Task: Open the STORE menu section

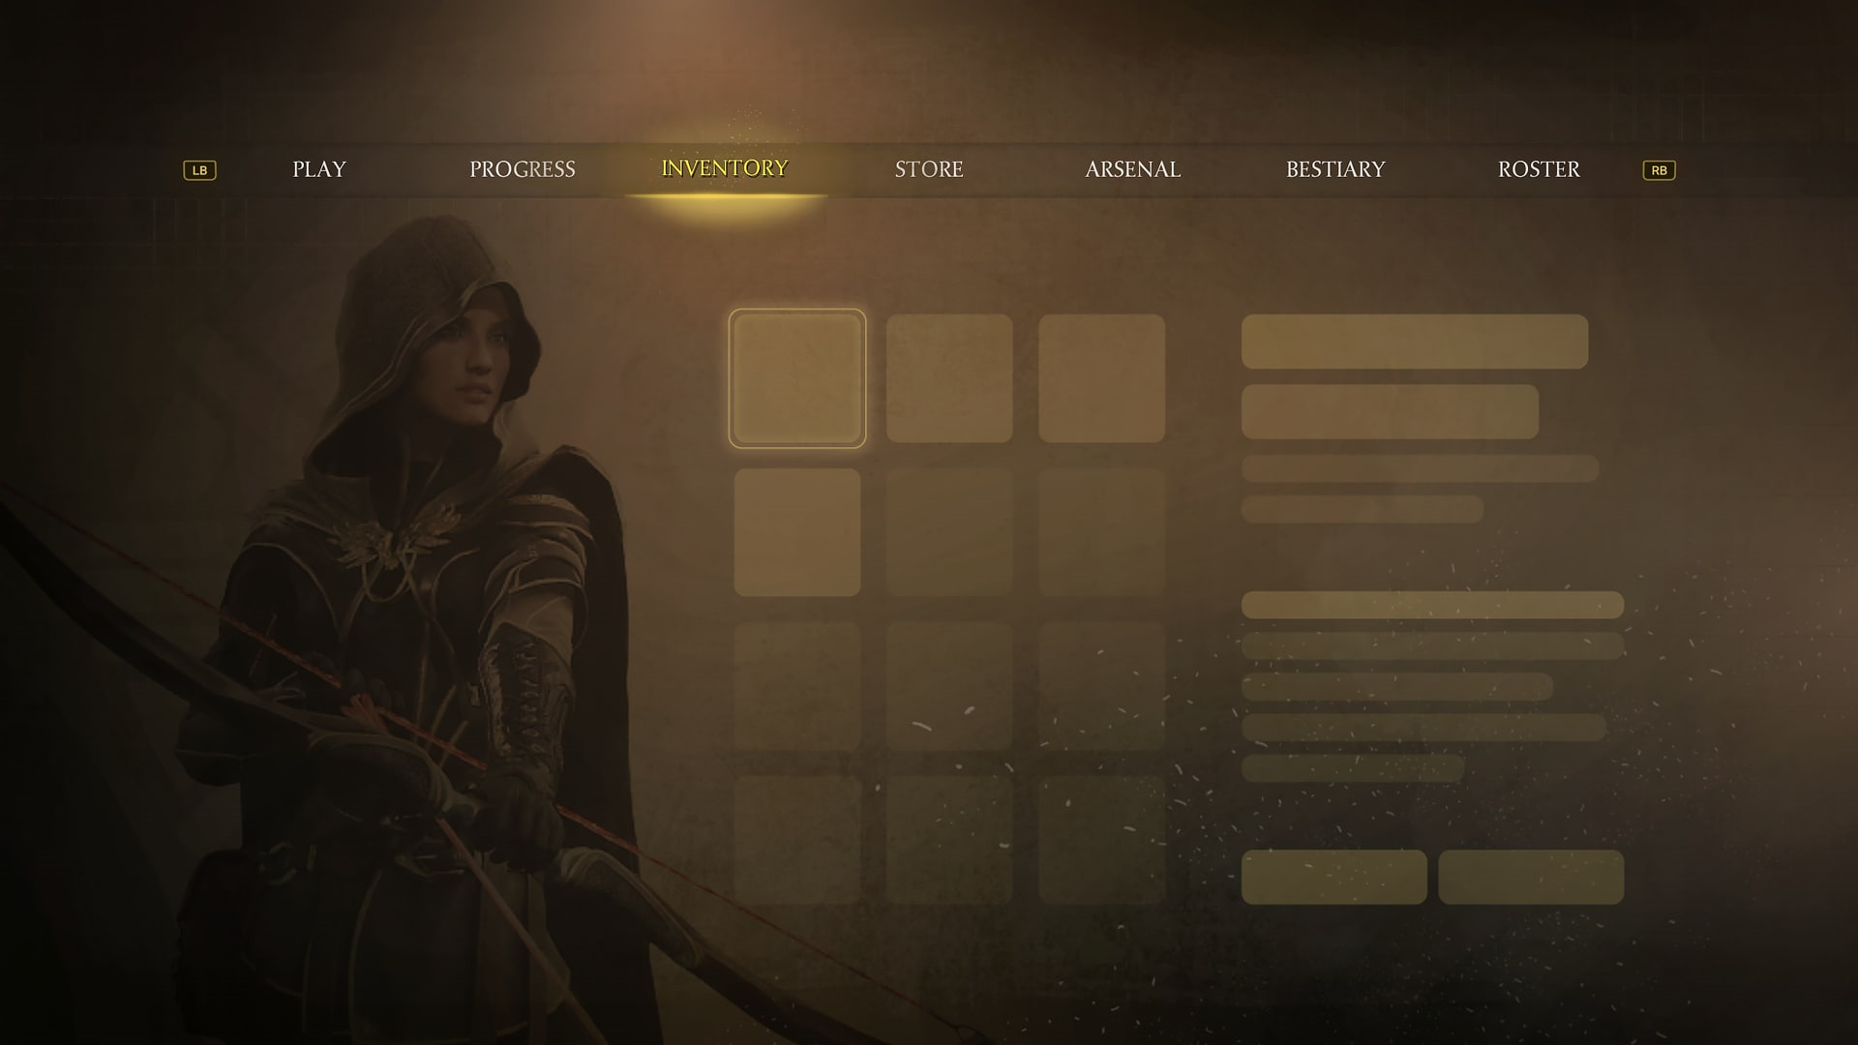Action: [x=929, y=168]
